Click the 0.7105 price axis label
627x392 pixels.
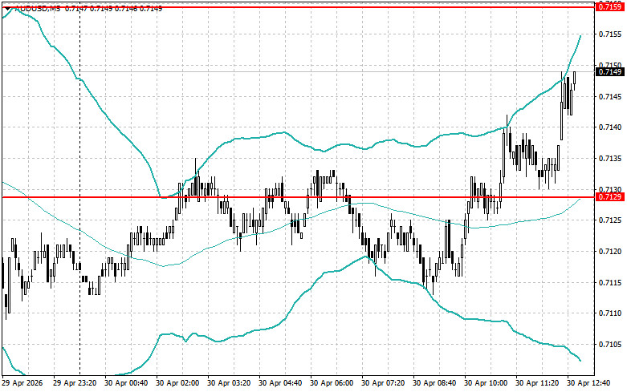[x=610, y=345]
